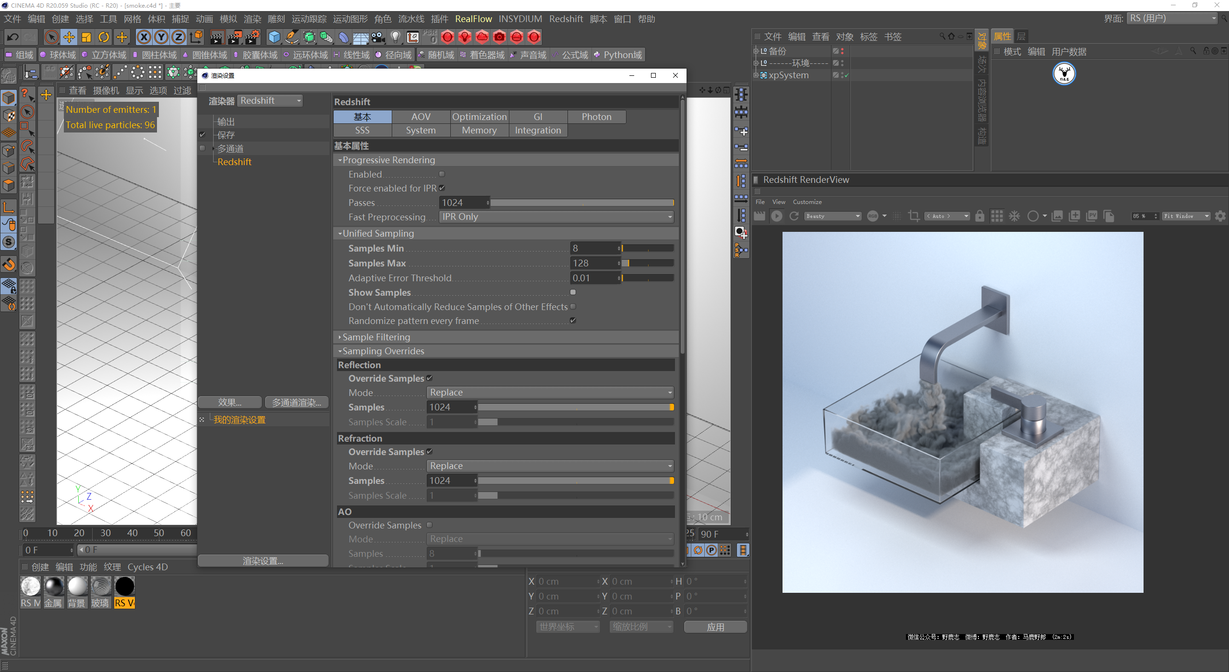Screen dimensions: 1229x672
Task: Open Fast Preprocessing IPR Only dropdown
Action: (x=557, y=217)
